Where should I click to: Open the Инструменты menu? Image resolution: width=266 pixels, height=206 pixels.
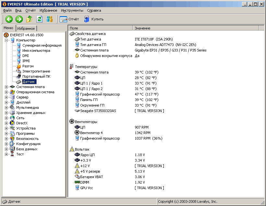click(72, 10)
